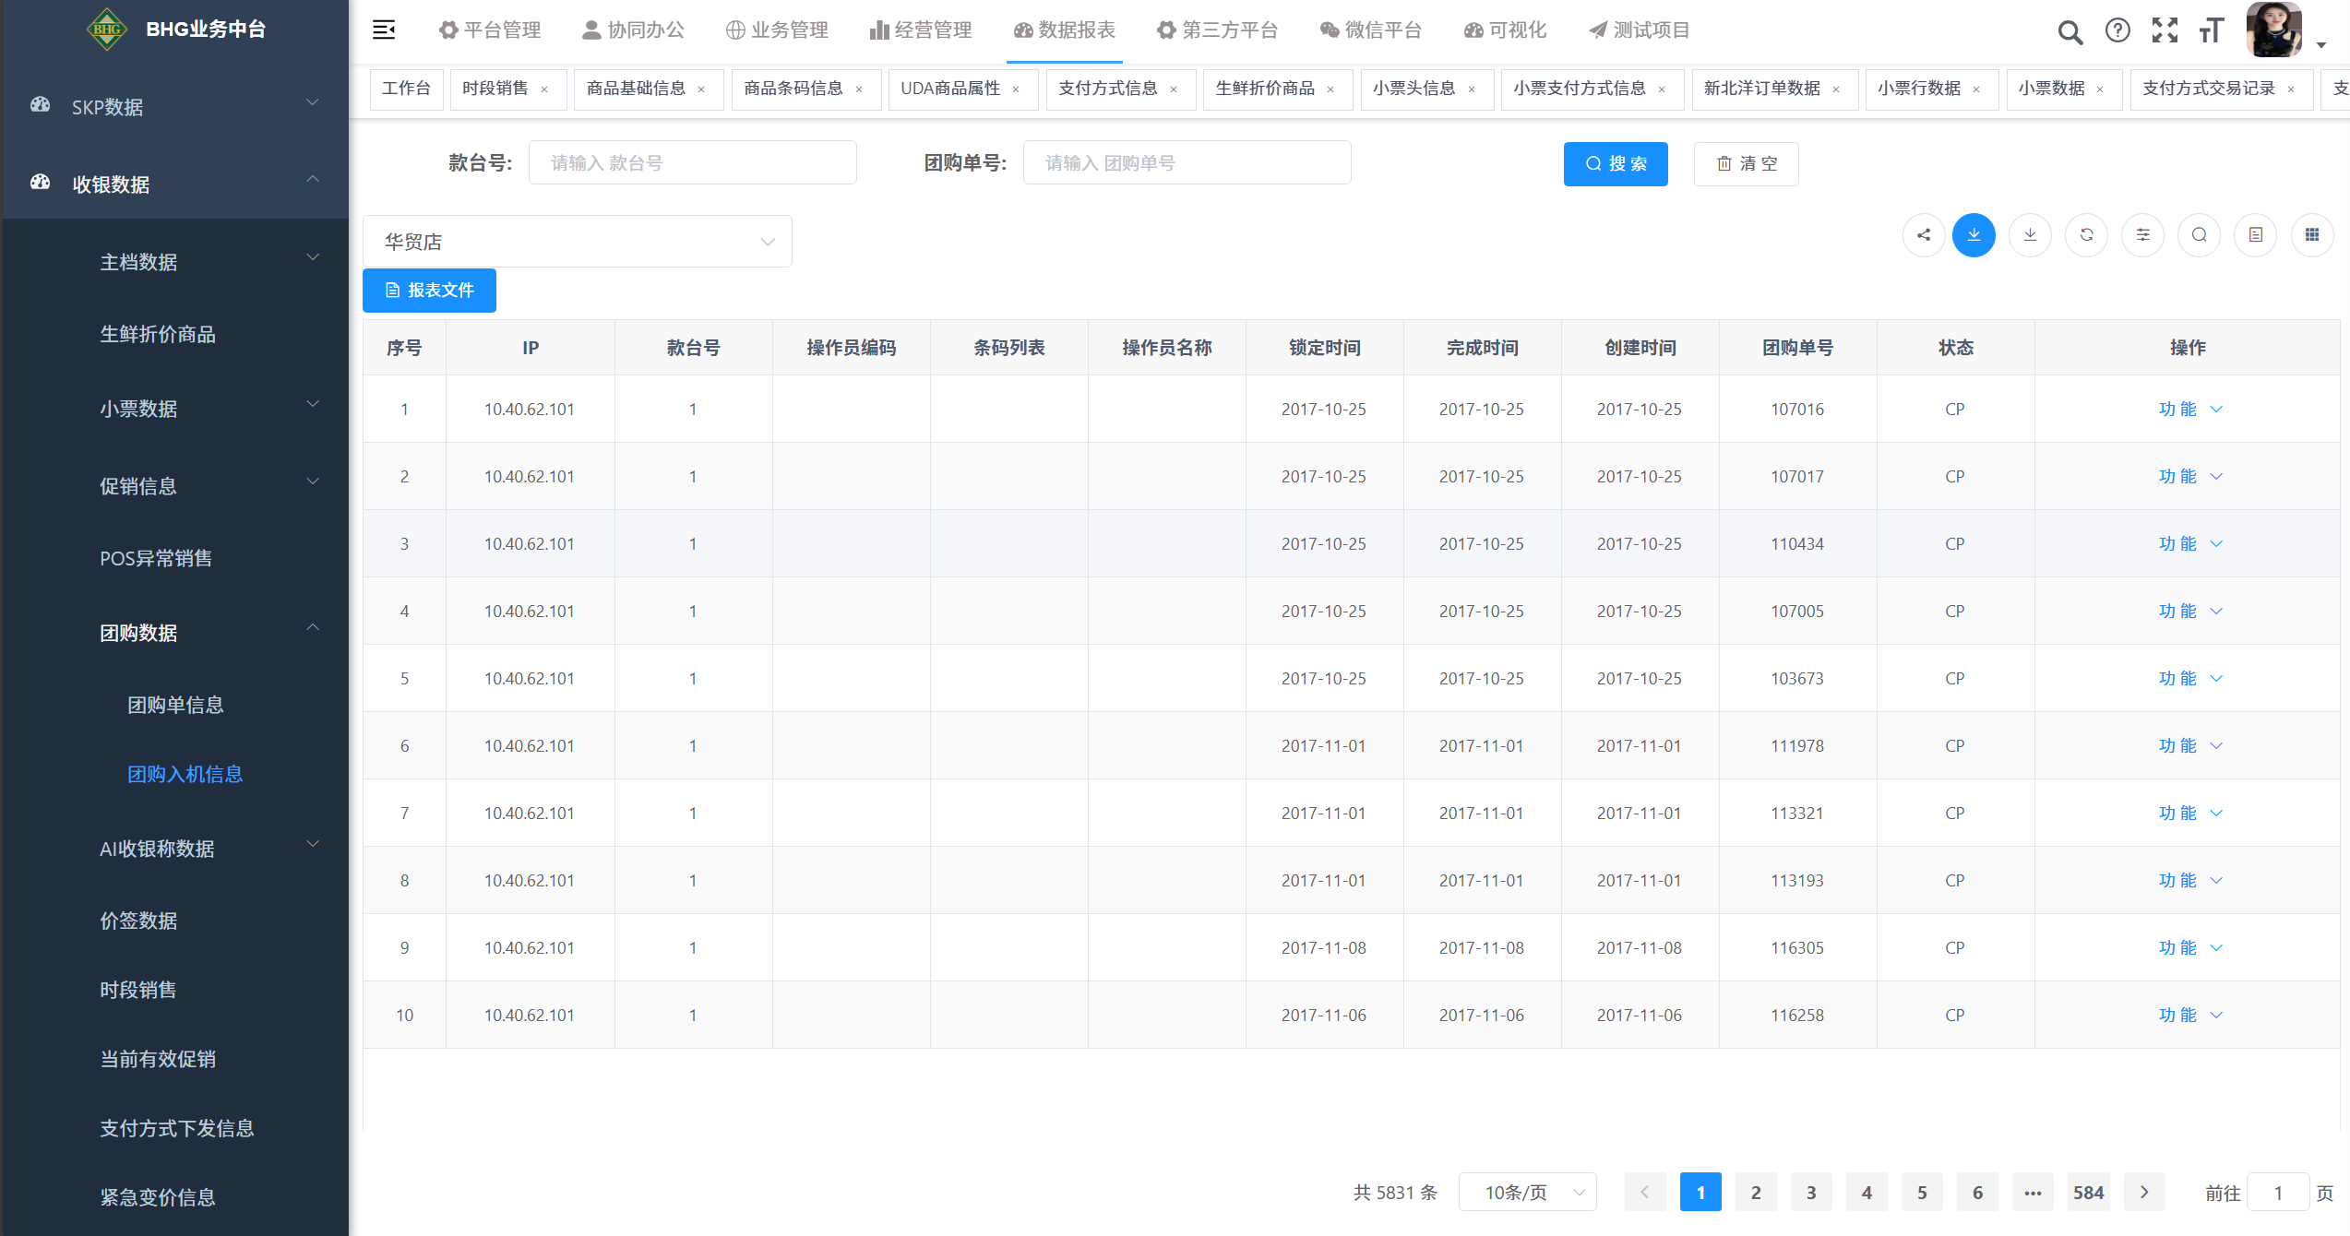
Task: Collapse the sidebar with hamburger icon
Action: pyautogui.click(x=384, y=30)
